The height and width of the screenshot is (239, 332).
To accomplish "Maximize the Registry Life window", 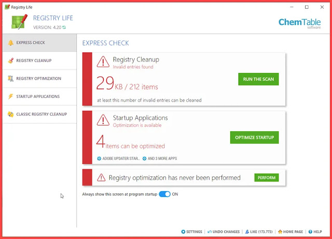I will pos(307,7).
